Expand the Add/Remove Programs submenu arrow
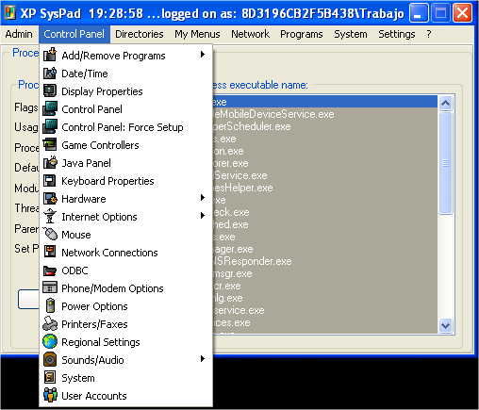Screen dimensions: 479x410 (203, 55)
